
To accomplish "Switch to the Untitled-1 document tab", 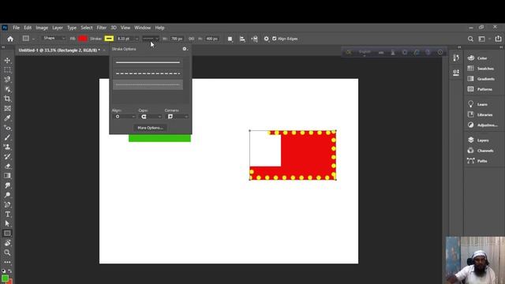I will 59,50.
